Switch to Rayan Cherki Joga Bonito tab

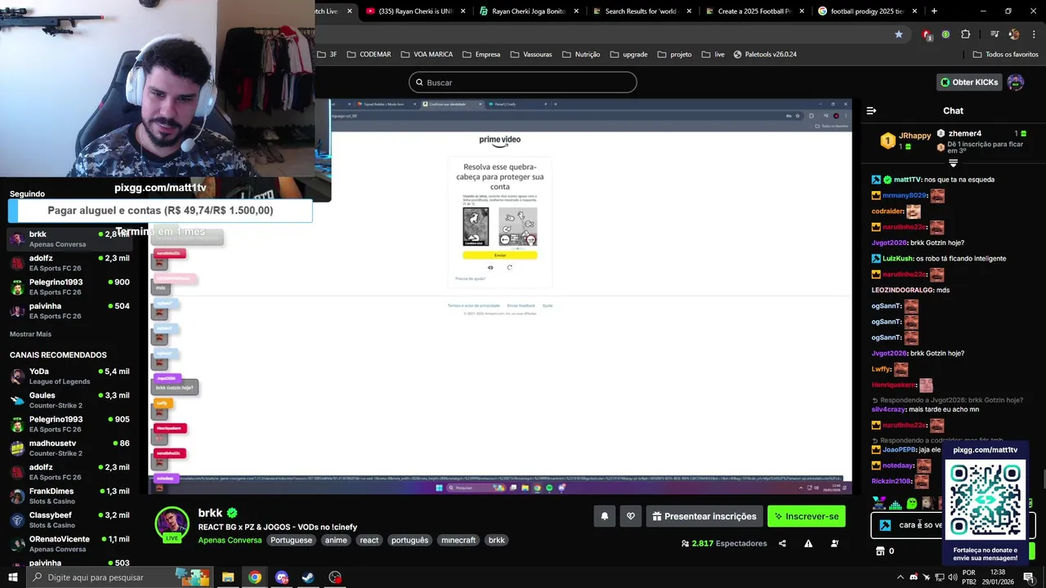(529, 11)
